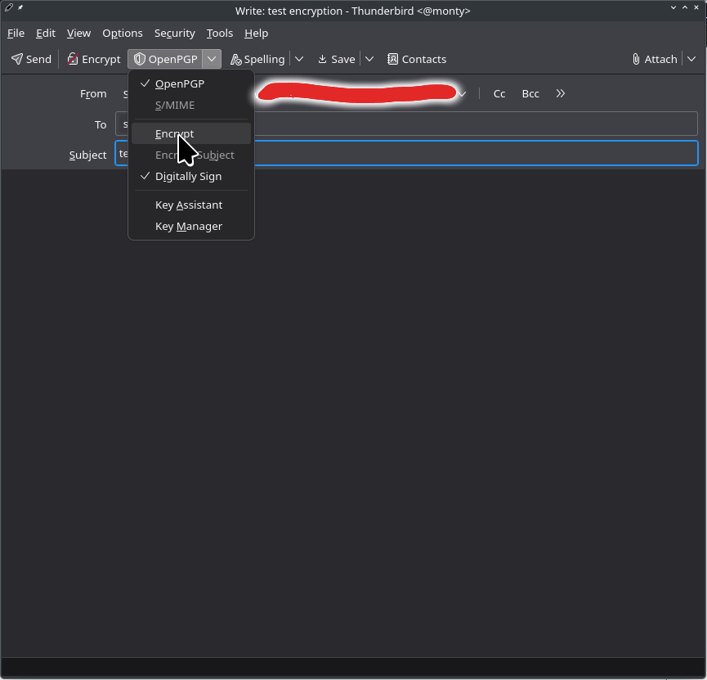Toggle the checked OpenPGP menu option
The height and width of the screenshot is (680, 707).
click(180, 83)
